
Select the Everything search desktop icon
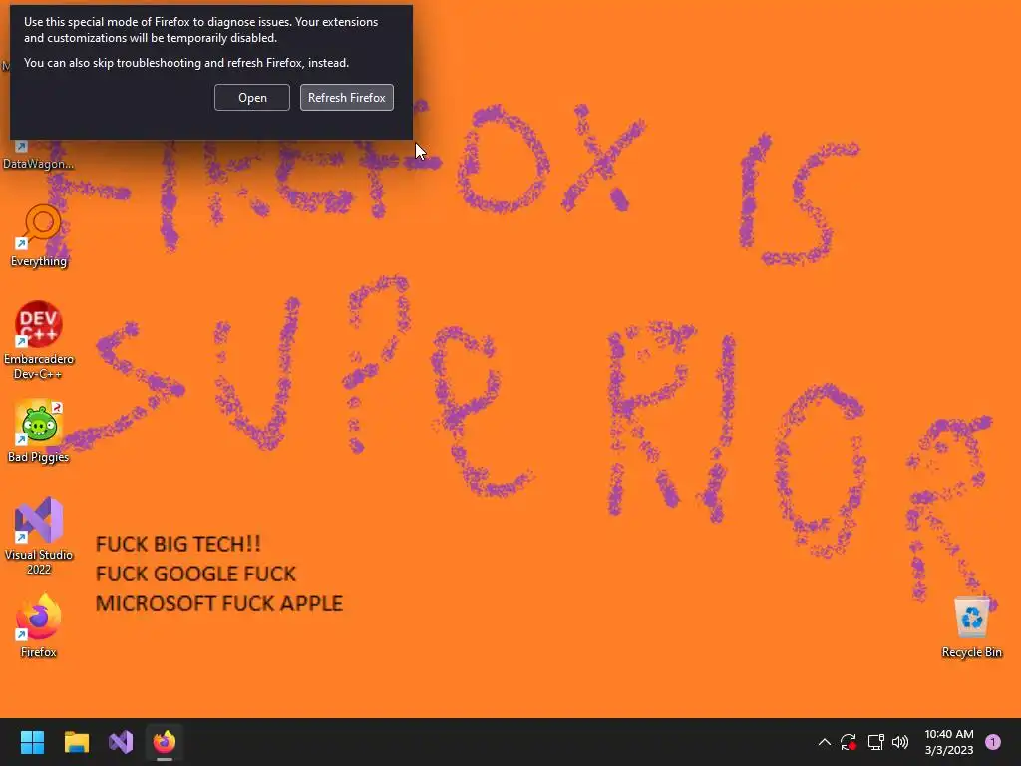pos(39,236)
